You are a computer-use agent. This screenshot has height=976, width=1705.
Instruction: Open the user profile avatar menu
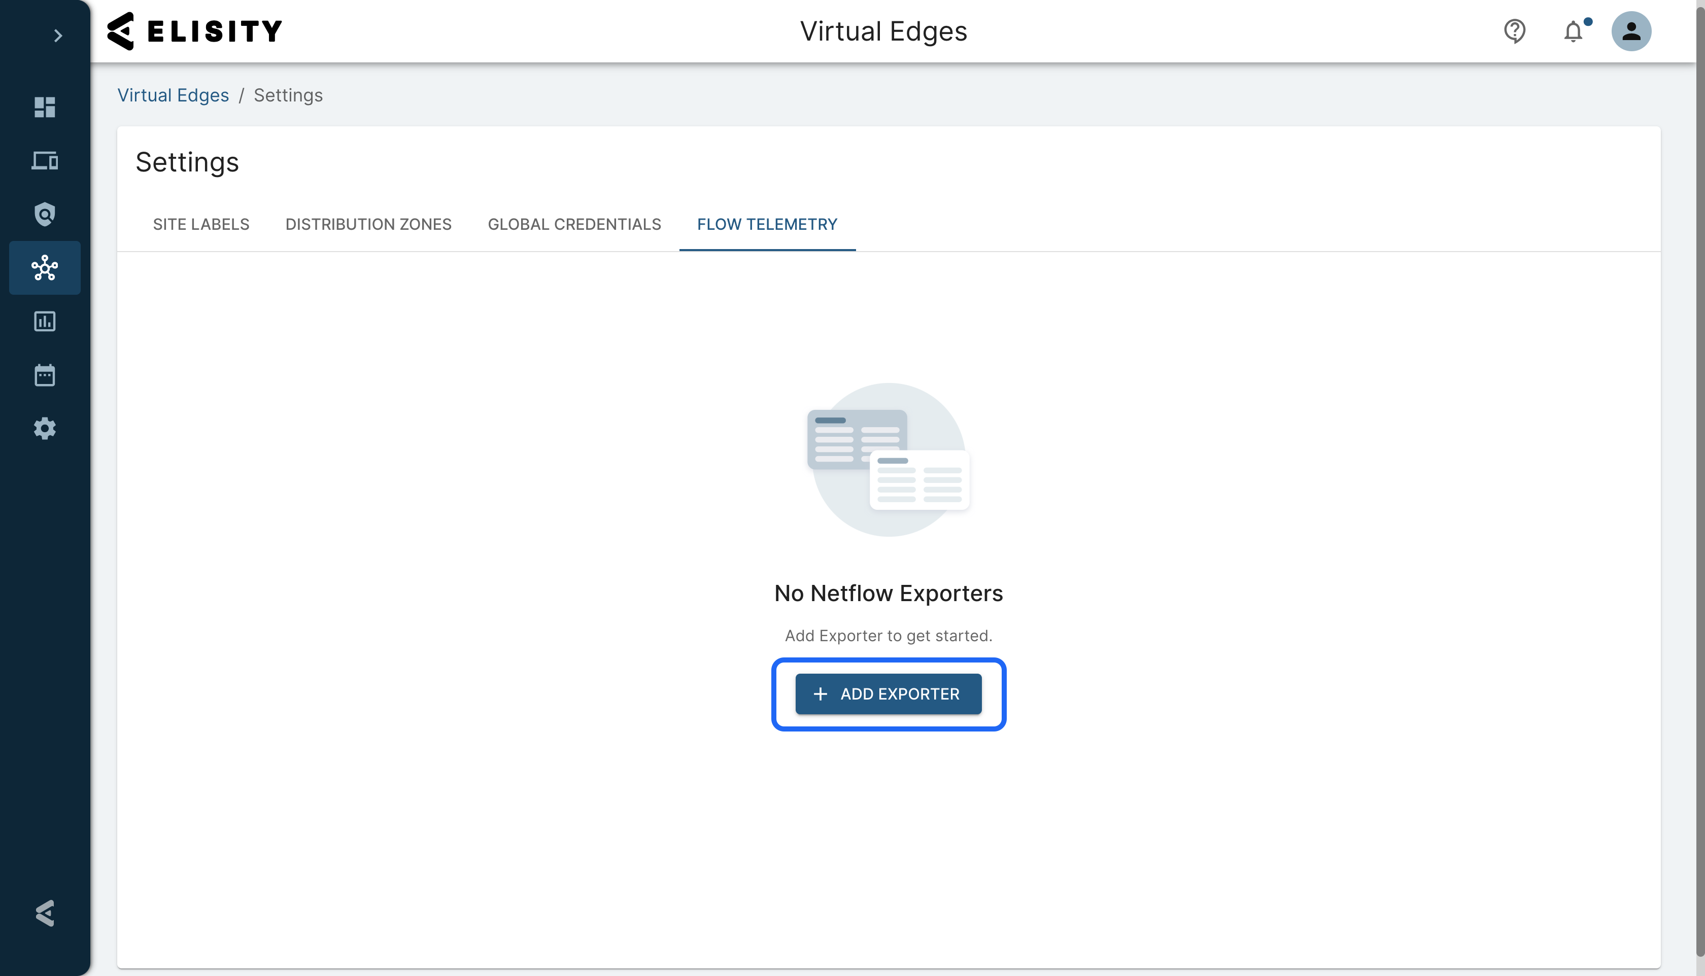[x=1631, y=31]
